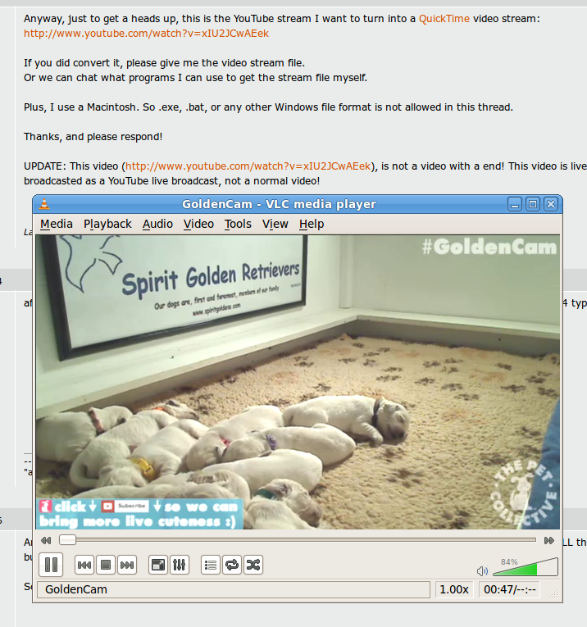Toggle random shuffle playback
The image size is (587, 627).
pos(253,565)
